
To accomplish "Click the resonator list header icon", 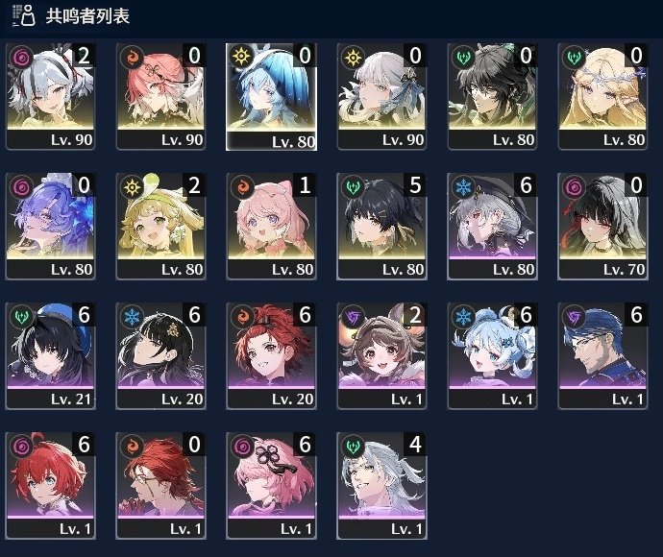I will (x=24, y=15).
